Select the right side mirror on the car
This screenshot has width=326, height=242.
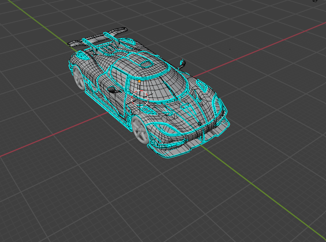tap(182, 64)
